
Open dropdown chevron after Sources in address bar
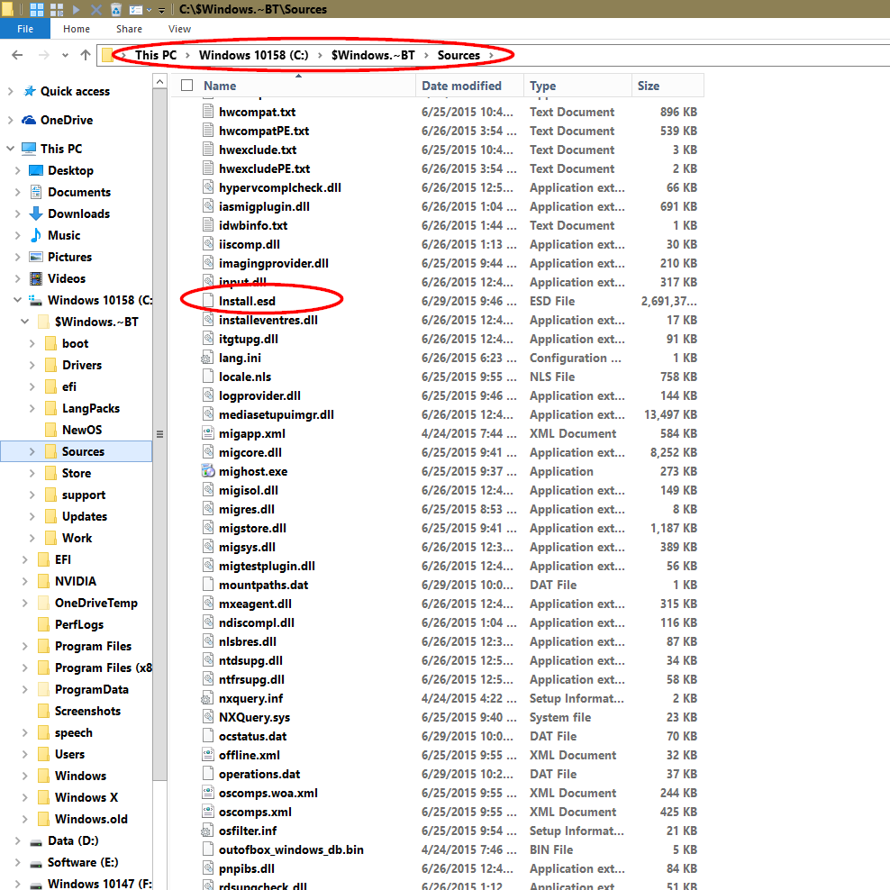[x=491, y=55]
